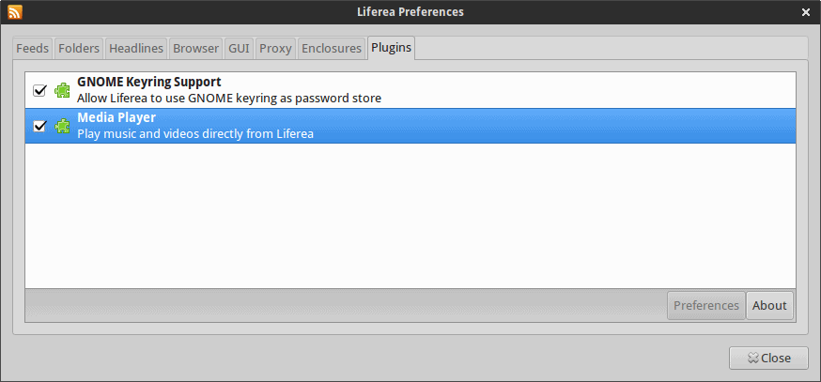Select the GNOME Keyring Support row
This screenshot has width=821, height=382.
click(x=410, y=90)
